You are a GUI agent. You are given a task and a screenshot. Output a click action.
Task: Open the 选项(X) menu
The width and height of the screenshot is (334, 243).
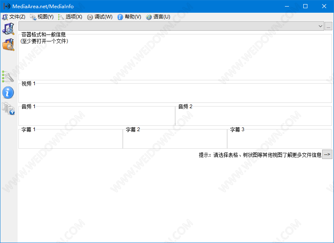click(x=70, y=17)
